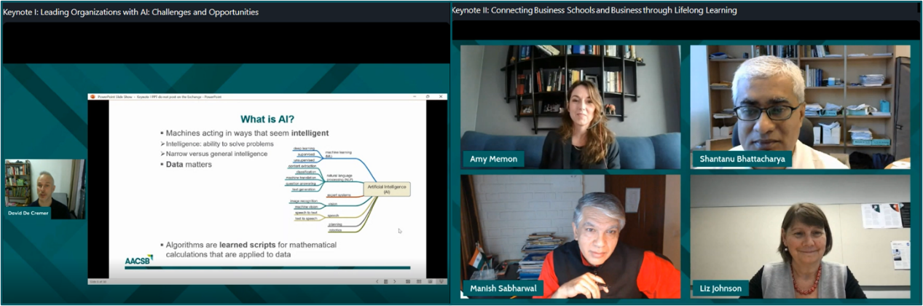923x306 pixels.
Task: Click the Keynote II session title
Action: pos(594,10)
